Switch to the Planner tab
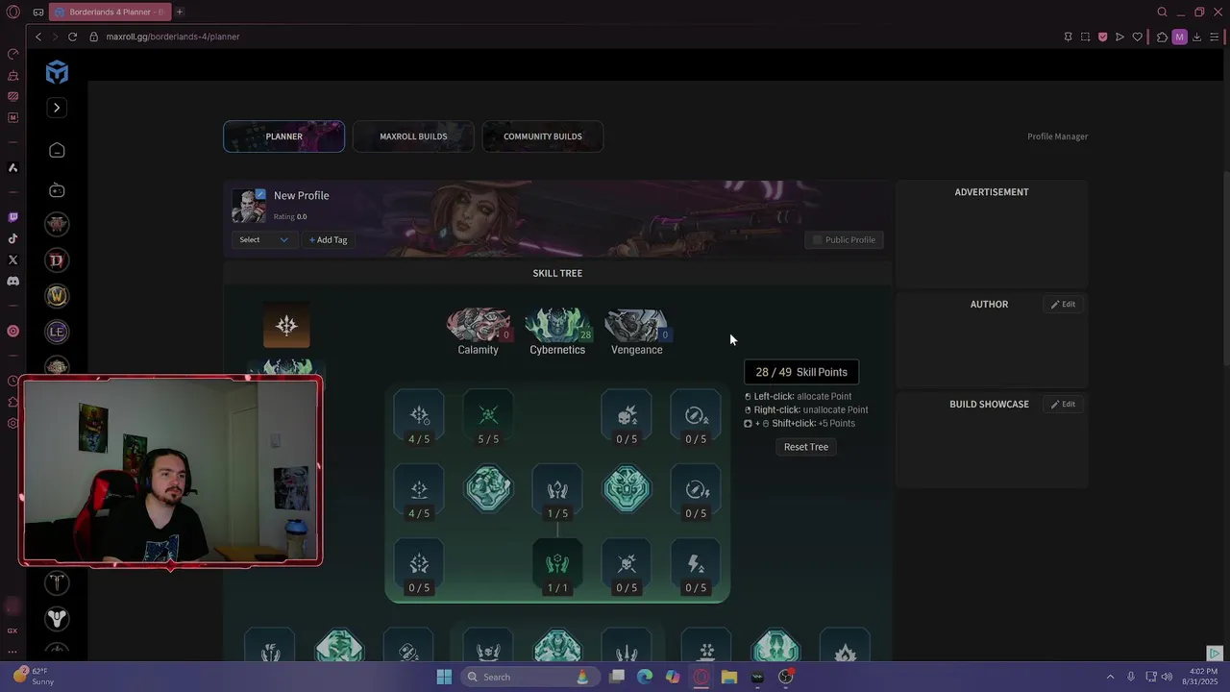Image resolution: width=1230 pixels, height=692 pixels. click(283, 136)
